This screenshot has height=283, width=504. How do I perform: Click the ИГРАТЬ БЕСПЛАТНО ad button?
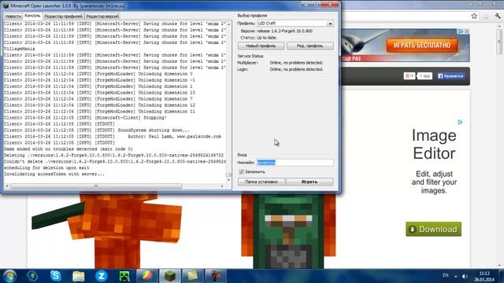point(422,46)
